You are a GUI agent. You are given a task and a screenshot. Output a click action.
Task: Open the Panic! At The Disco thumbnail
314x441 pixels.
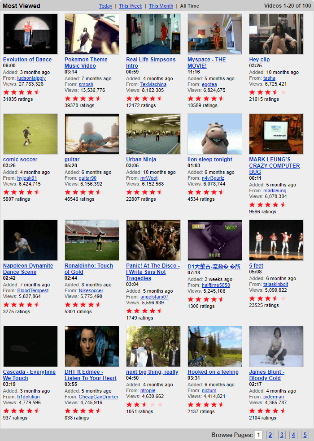pyautogui.click(x=153, y=240)
